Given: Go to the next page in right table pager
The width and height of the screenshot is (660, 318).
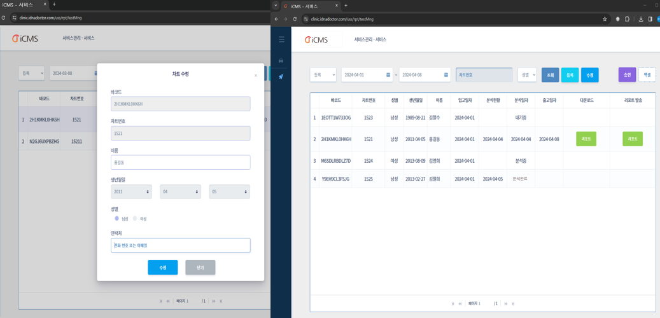Looking at the screenshot, I should pos(506,303).
